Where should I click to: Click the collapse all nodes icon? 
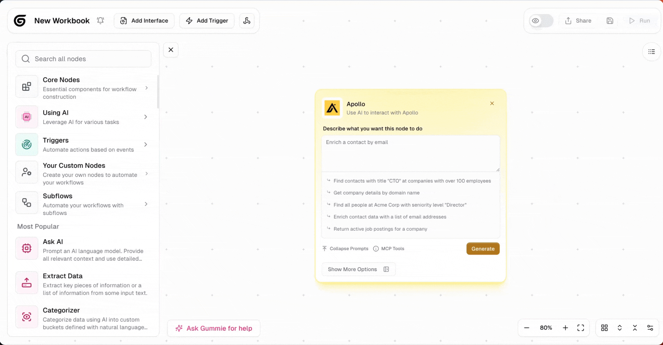(635, 328)
